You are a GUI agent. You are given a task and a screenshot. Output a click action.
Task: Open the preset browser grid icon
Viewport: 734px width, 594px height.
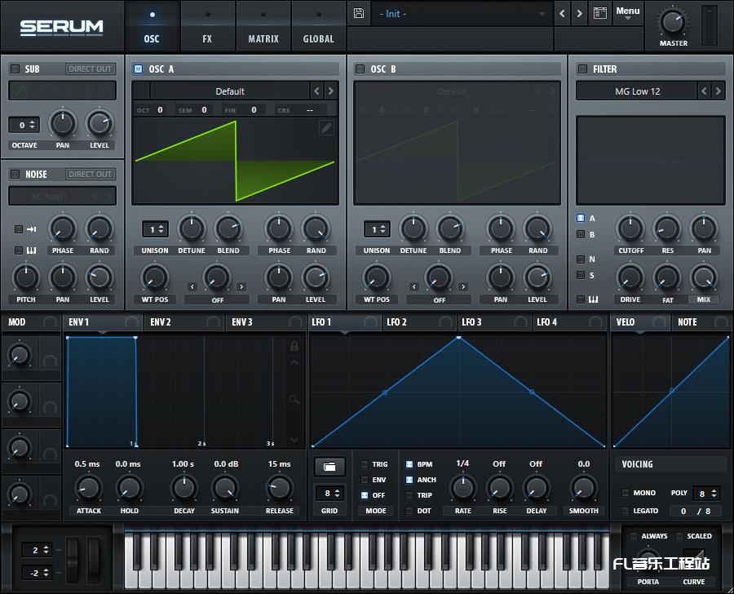tap(599, 13)
